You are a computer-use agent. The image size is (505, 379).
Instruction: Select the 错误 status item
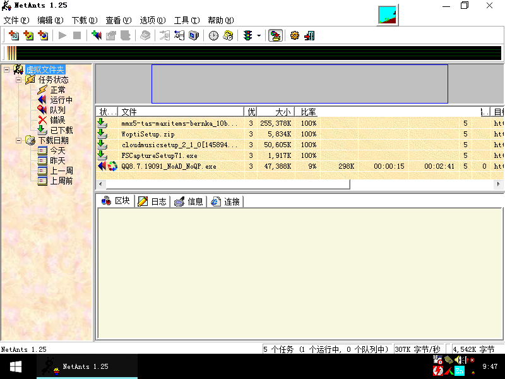tap(57, 120)
